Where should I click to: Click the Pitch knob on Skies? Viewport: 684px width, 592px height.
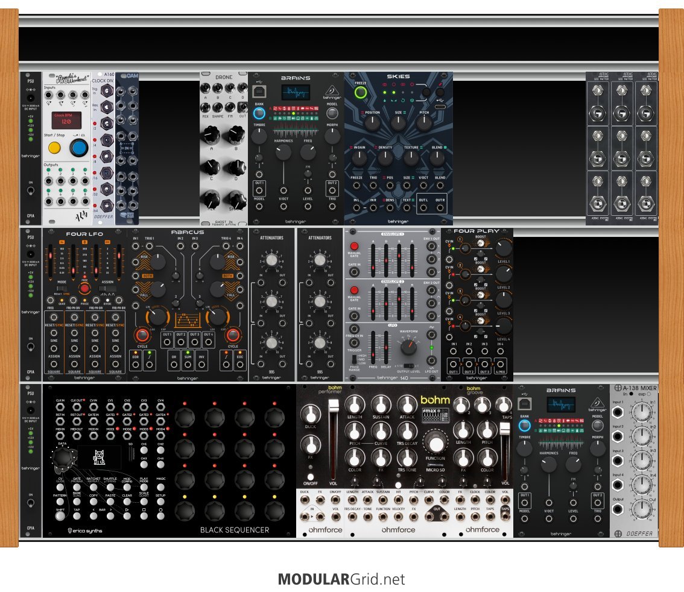424,124
